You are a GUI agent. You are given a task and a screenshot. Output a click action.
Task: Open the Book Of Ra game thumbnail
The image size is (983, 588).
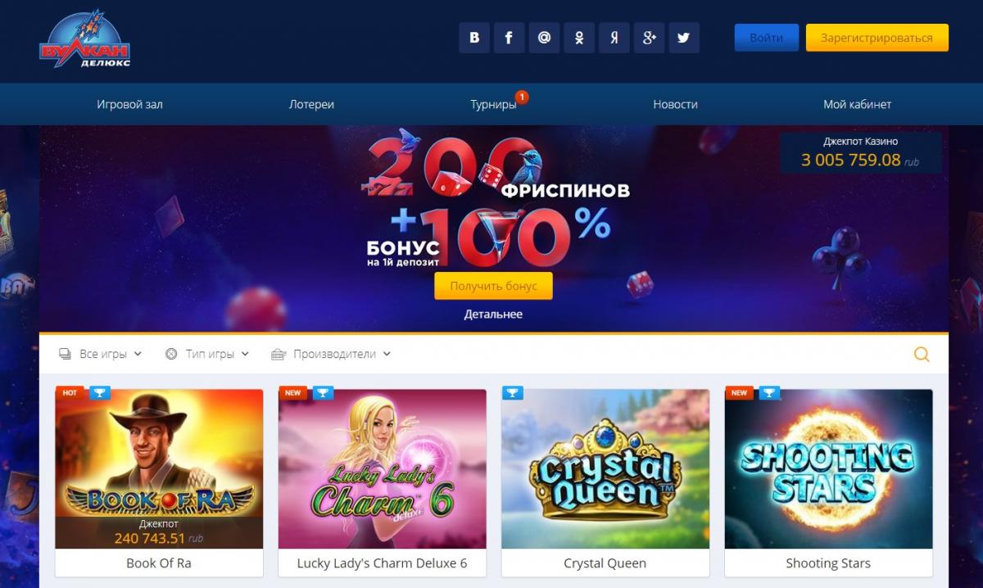(x=159, y=468)
